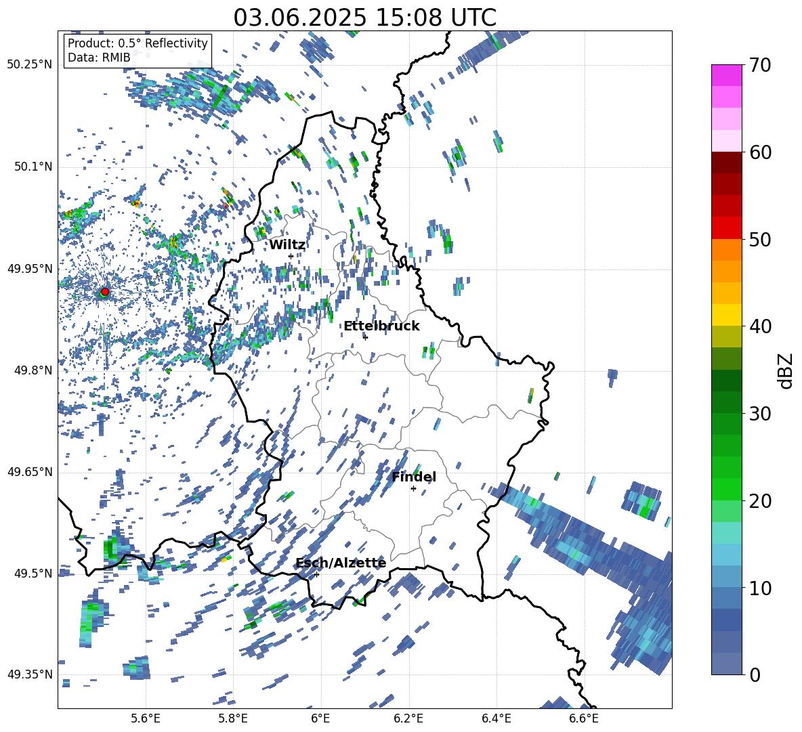Click the 49.5°N latitude label
Viewport: 802px width, 732px height.
tap(33, 574)
